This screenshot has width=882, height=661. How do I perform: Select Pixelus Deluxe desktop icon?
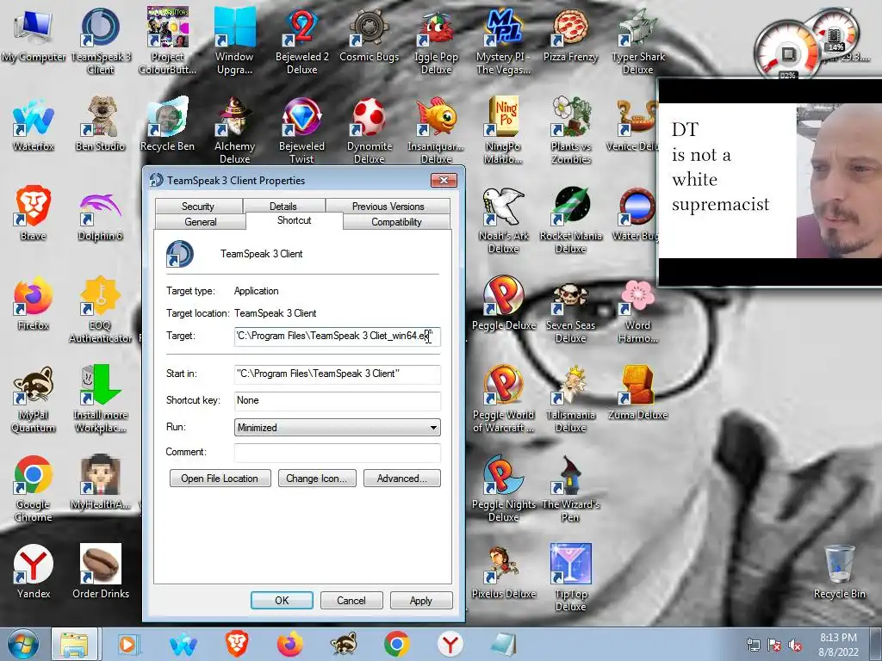(x=503, y=572)
